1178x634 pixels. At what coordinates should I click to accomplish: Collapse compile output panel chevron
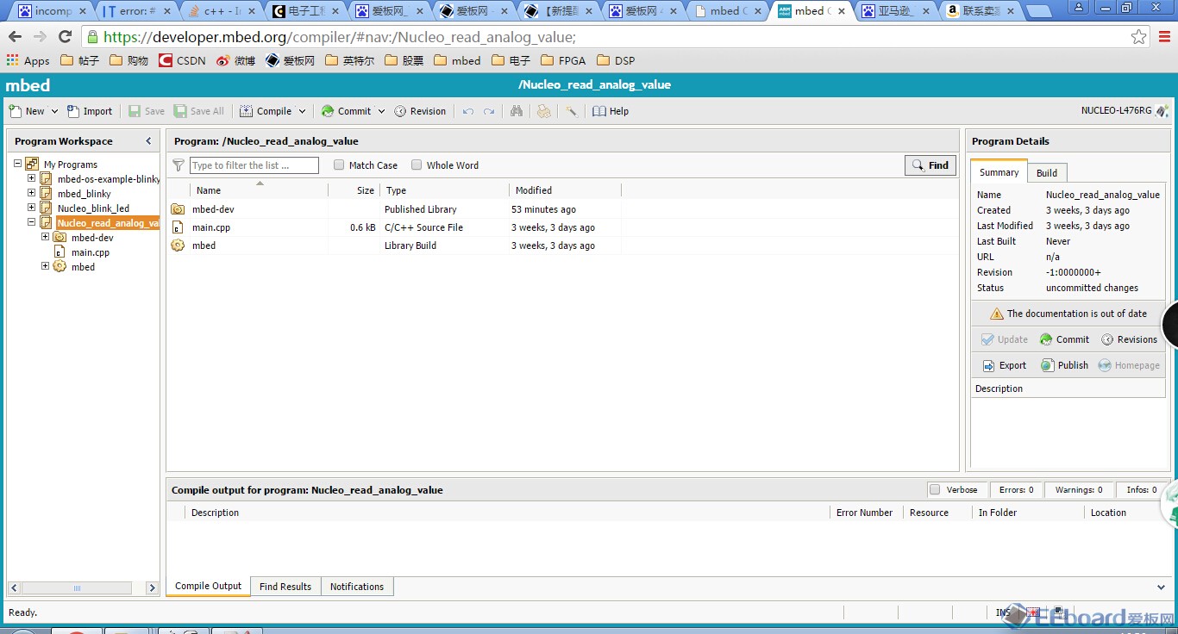pyautogui.click(x=1161, y=587)
